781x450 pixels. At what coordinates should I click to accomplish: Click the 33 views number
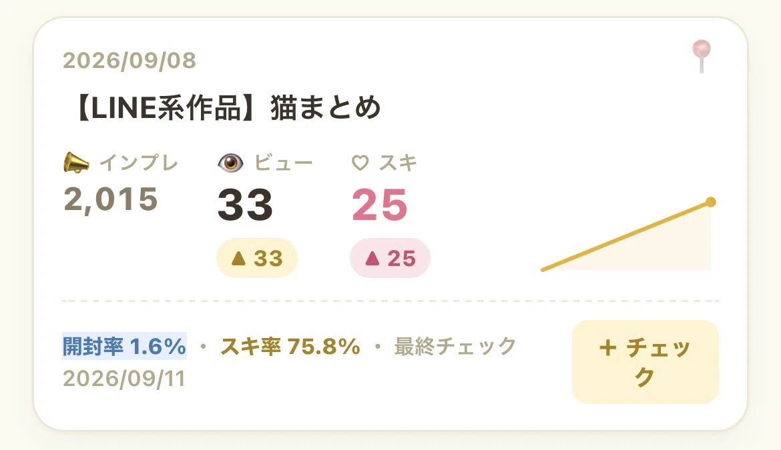click(x=245, y=205)
